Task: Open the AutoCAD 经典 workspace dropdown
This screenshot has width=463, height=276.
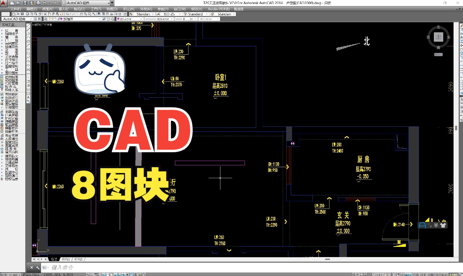Action: tap(31, 19)
